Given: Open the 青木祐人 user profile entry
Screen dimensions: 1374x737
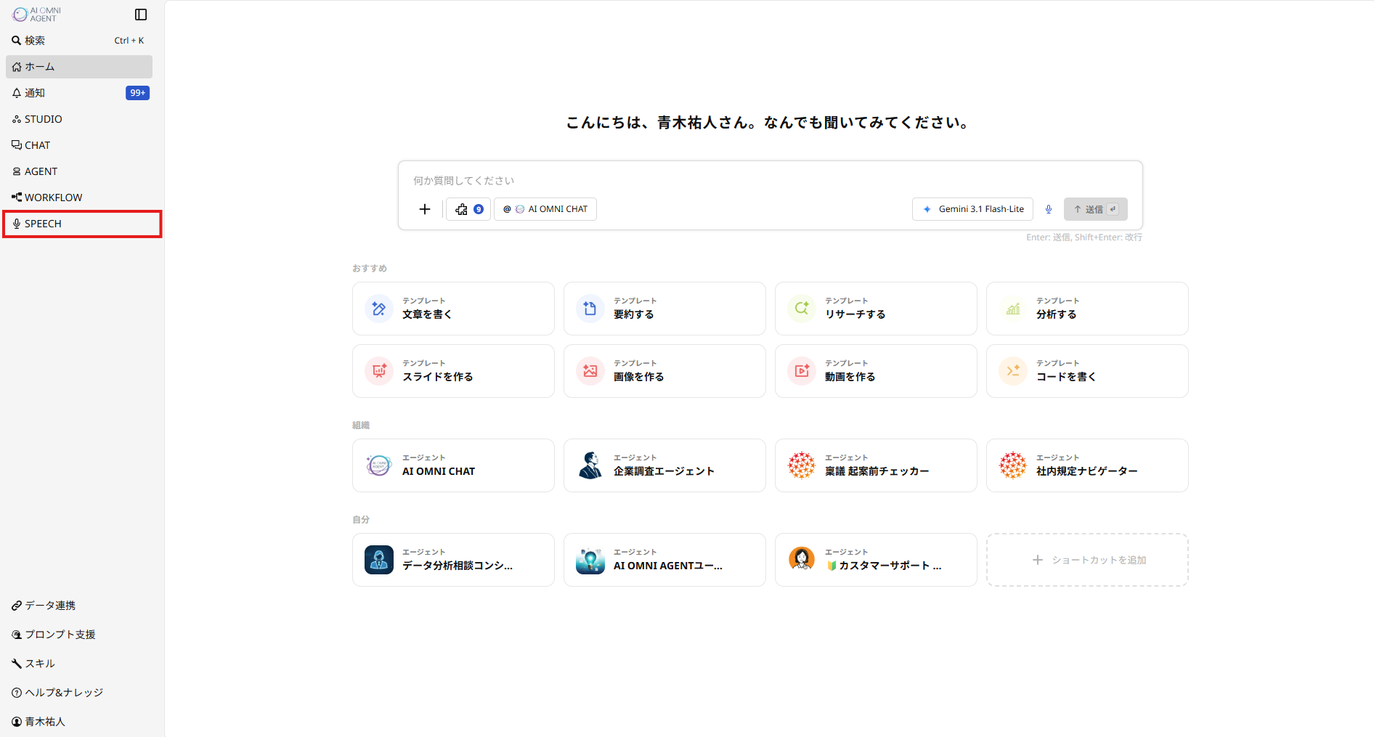Looking at the screenshot, I should pos(79,722).
